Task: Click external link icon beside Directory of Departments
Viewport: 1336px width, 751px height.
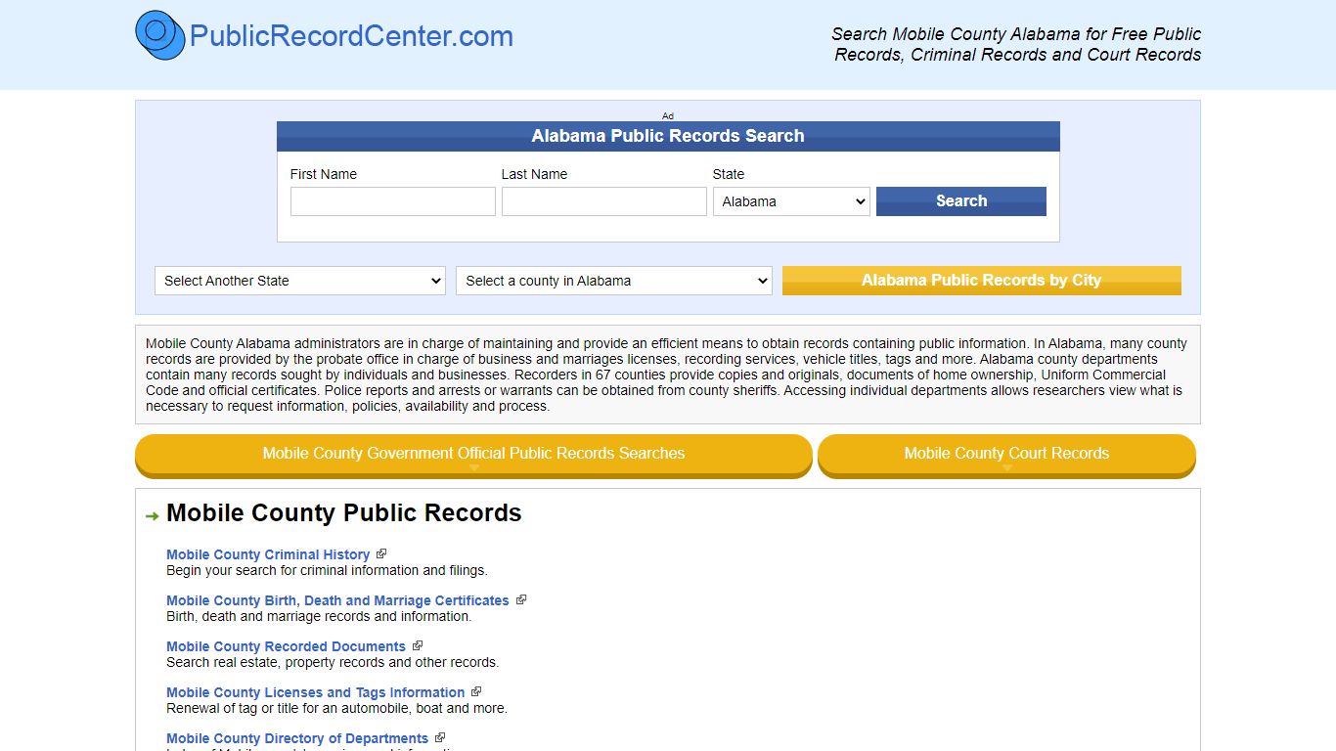Action: click(440, 737)
